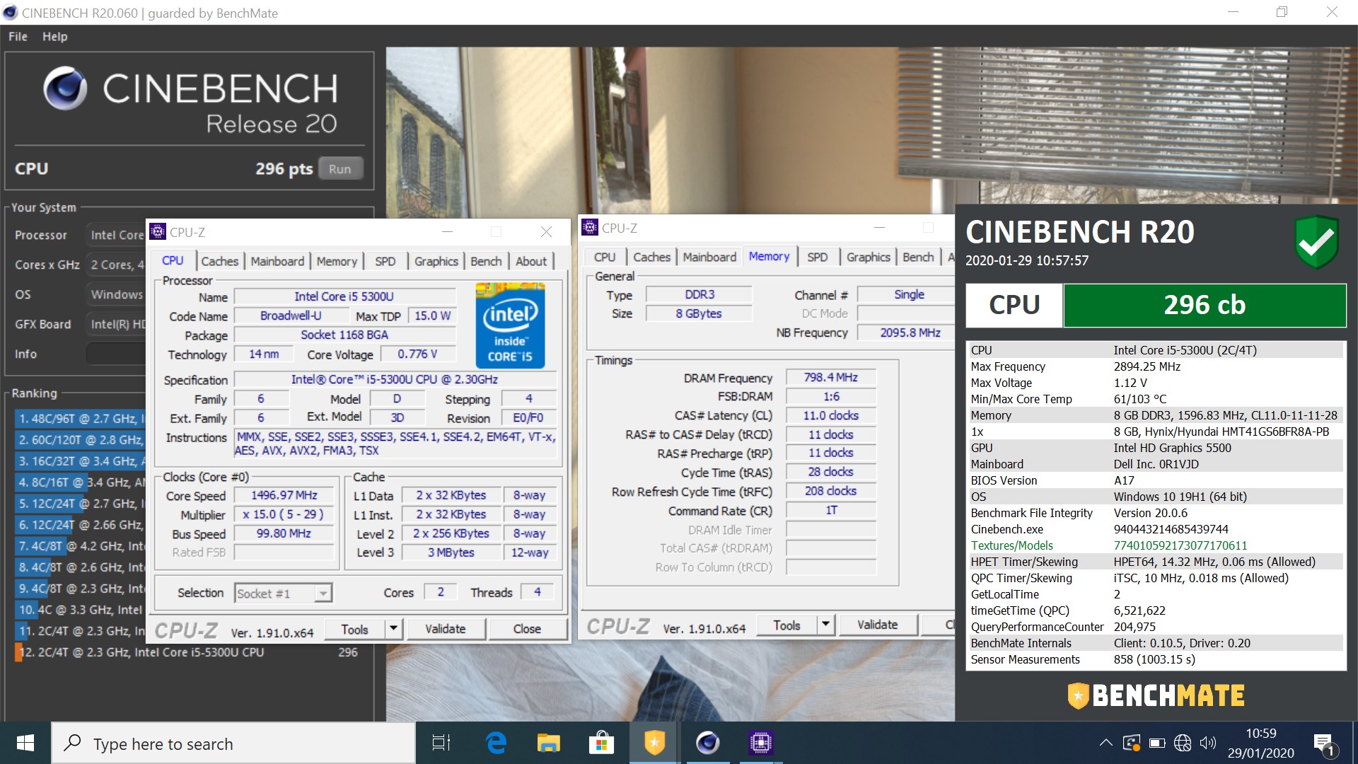Click the volume speaker tray icon

(x=1207, y=743)
